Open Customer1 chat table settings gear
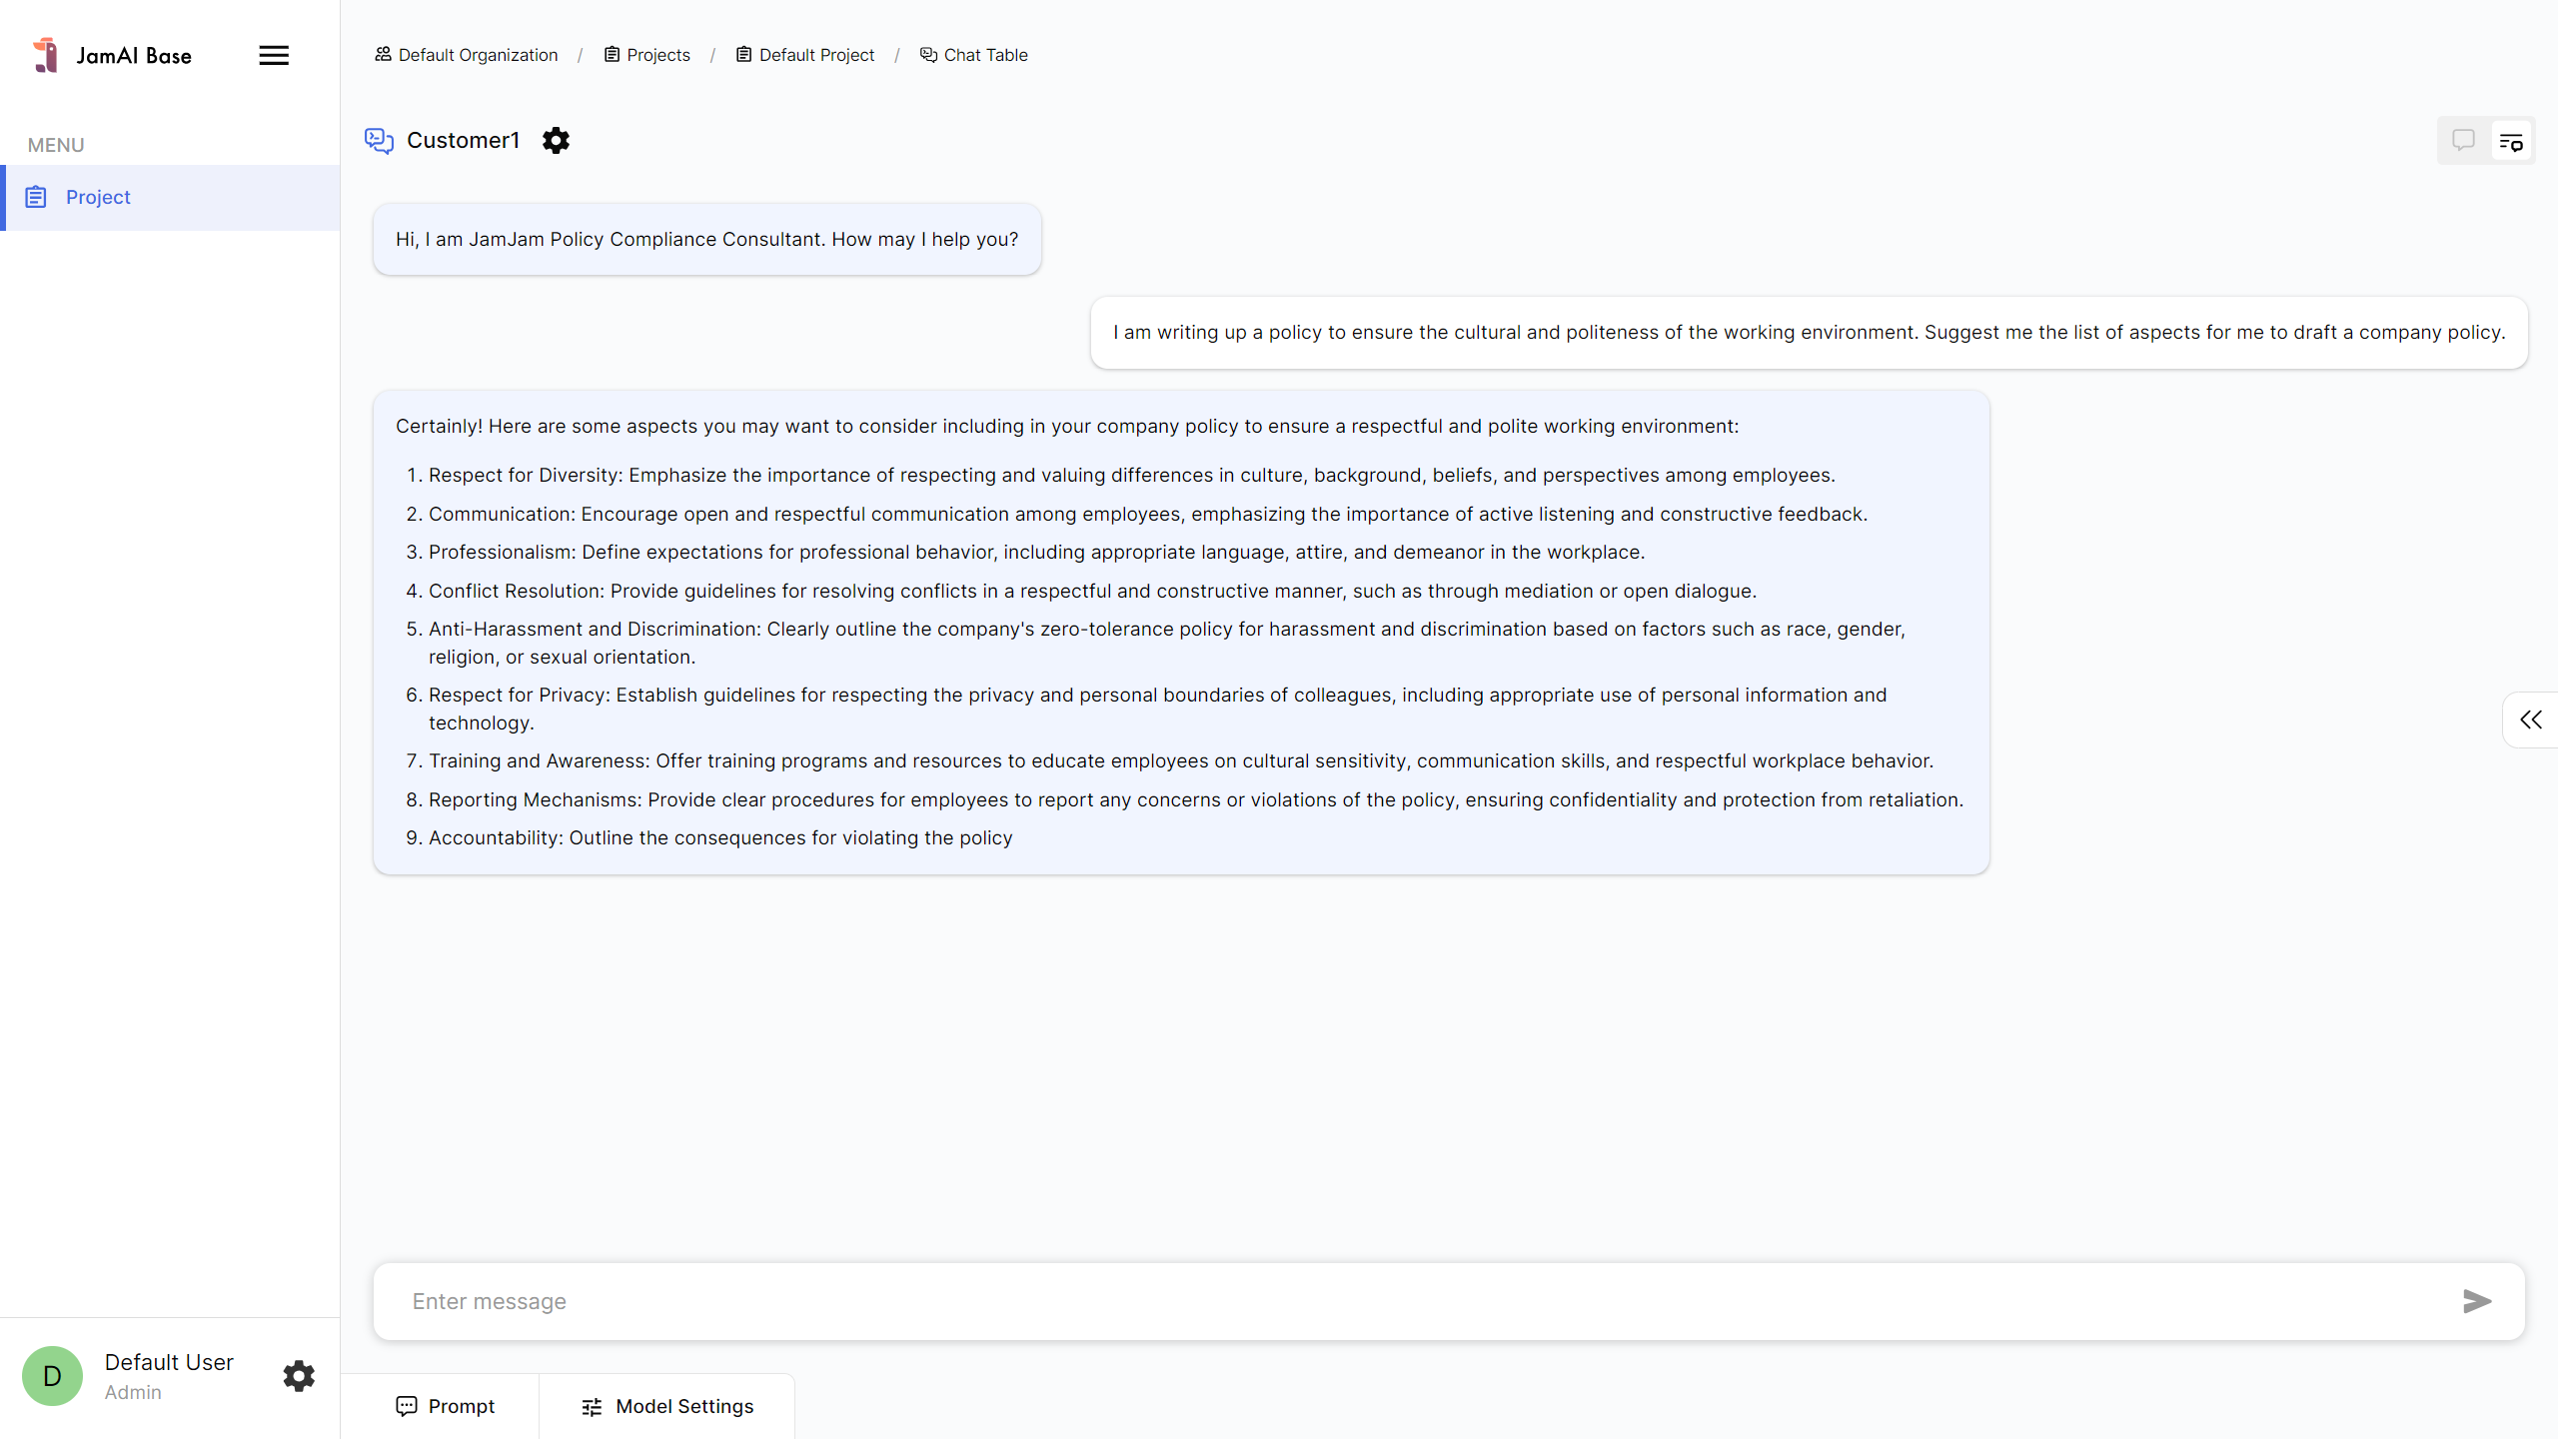The height and width of the screenshot is (1439, 2558). coord(556,141)
